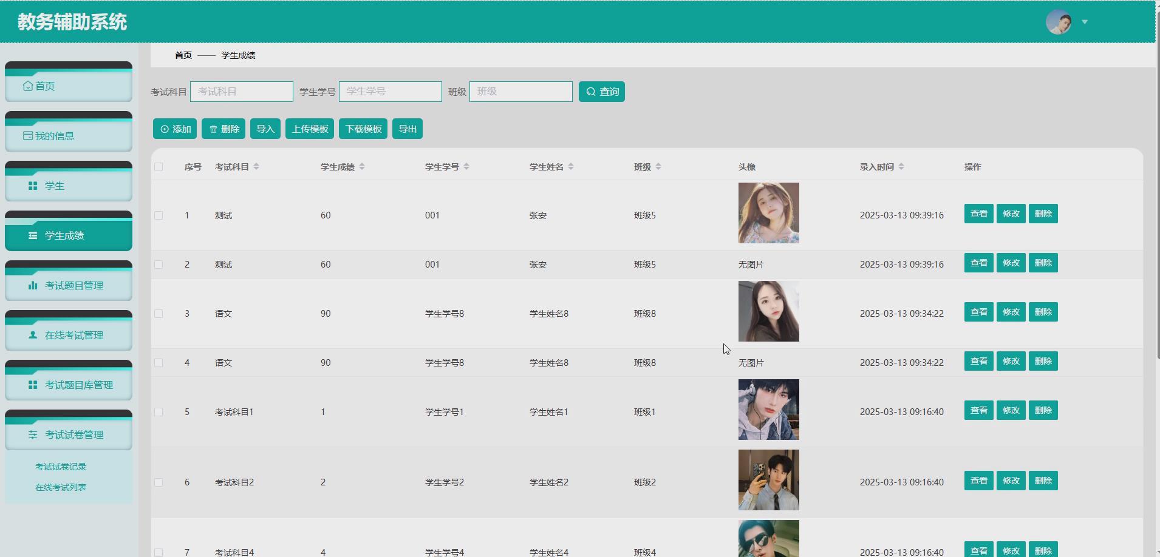Sort by 班级 column
Image resolution: width=1160 pixels, height=557 pixels.
pyautogui.click(x=658, y=166)
